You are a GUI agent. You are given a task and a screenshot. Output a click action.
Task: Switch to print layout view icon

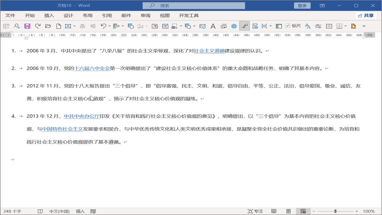(288, 211)
